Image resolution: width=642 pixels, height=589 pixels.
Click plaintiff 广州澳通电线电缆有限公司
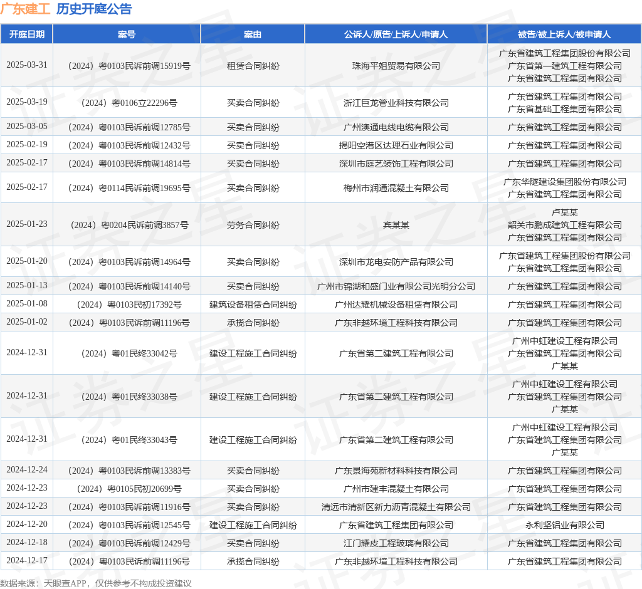(x=396, y=127)
